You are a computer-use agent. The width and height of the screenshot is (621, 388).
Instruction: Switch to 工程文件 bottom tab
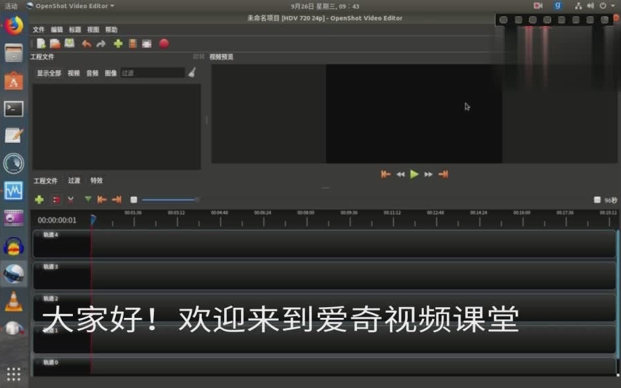(x=45, y=181)
